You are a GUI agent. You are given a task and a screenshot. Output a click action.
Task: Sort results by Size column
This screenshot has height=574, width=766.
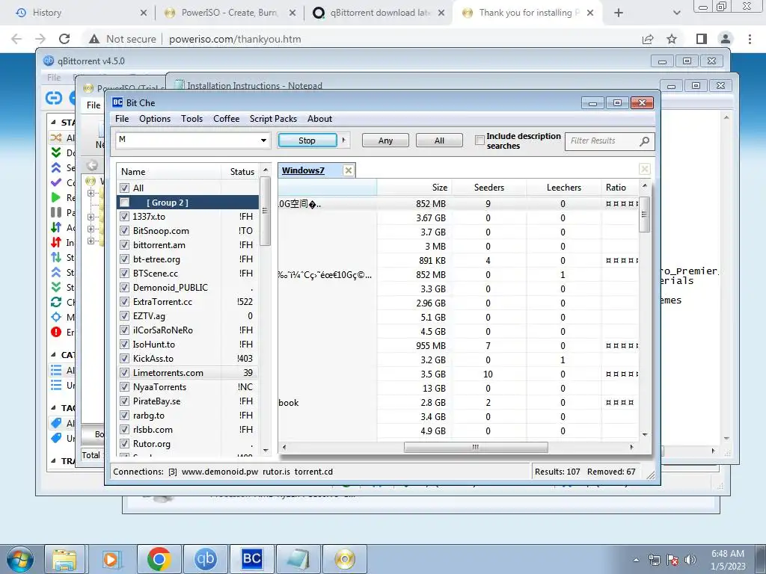(414, 188)
